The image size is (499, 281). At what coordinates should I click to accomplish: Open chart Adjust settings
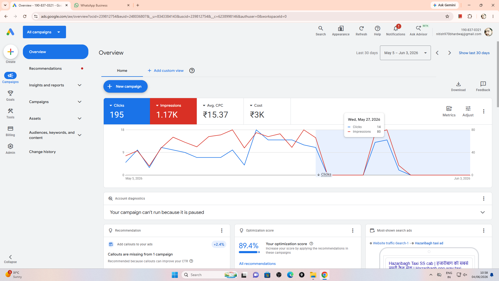pos(468,111)
